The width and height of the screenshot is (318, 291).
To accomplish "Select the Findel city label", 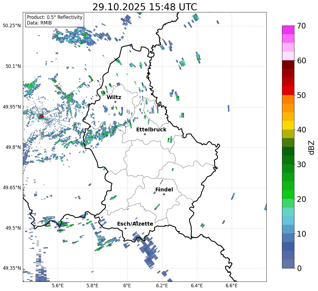I will pos(164,190).
